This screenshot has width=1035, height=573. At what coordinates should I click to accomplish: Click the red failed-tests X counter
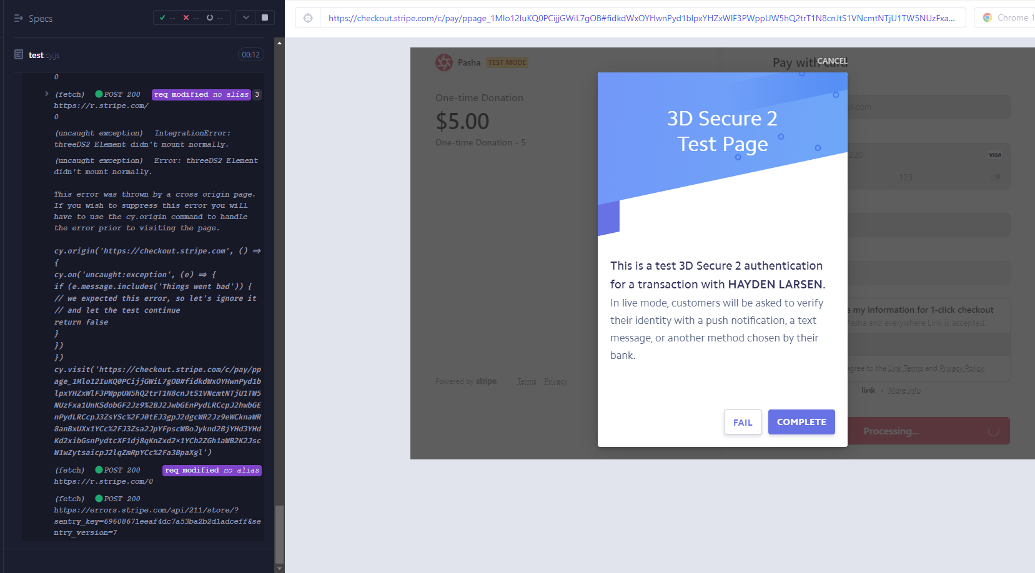coord(190,17)
